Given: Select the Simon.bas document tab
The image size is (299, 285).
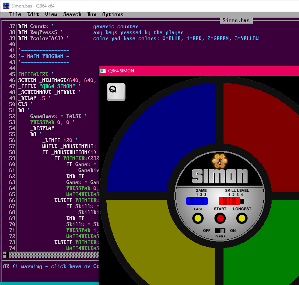Looking at the screenshot, I should tap(237, 20).
